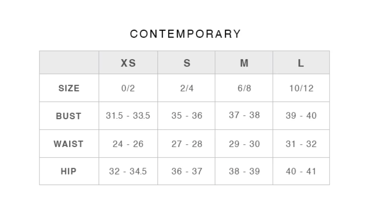
Task: Select the 27 - 28 waist cell
Action: [x=187, y=144]
